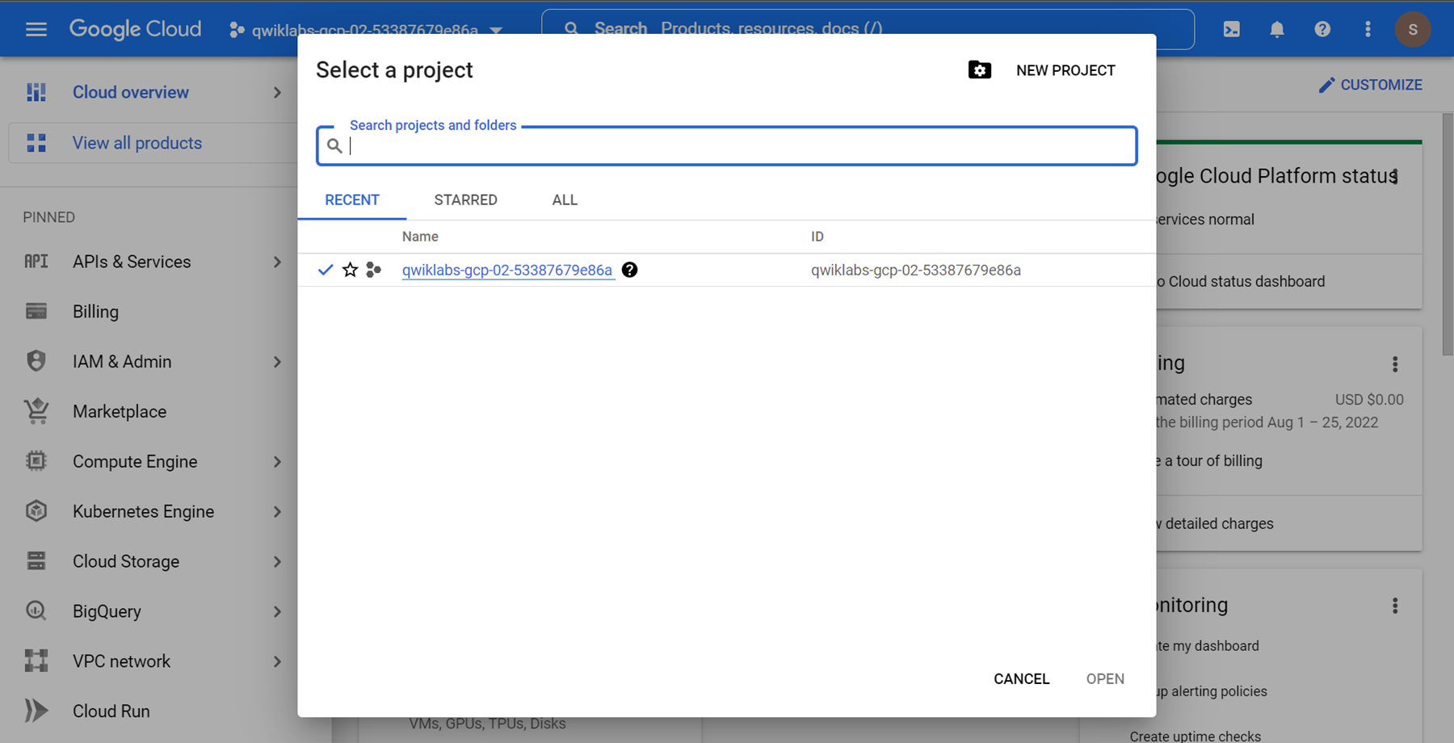Screen dimensions: 1454x743
Task: Click the Cloud overview dashboard icon
Action: 36,92
